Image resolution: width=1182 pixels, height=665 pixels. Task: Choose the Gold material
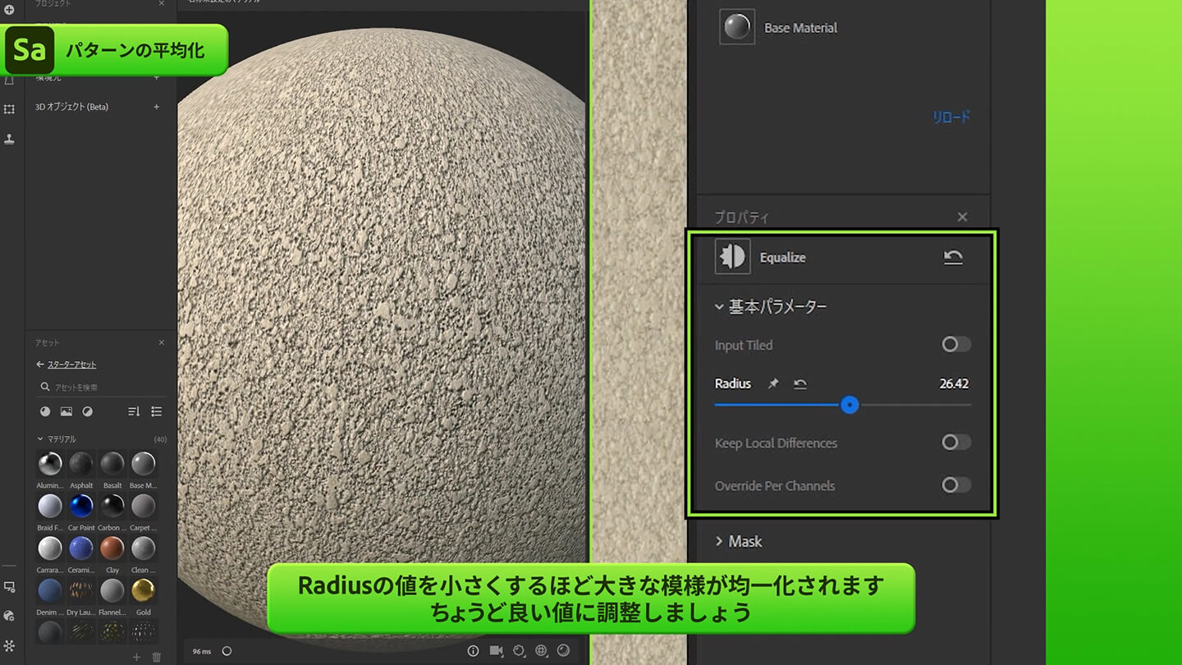(x=143, y=590)
